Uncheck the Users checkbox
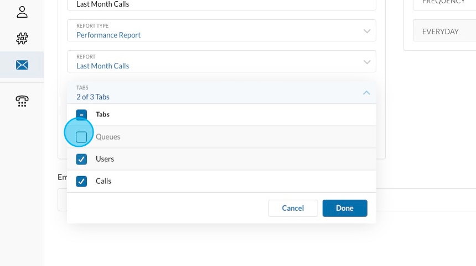476x266 pixels. coord(81,159)
